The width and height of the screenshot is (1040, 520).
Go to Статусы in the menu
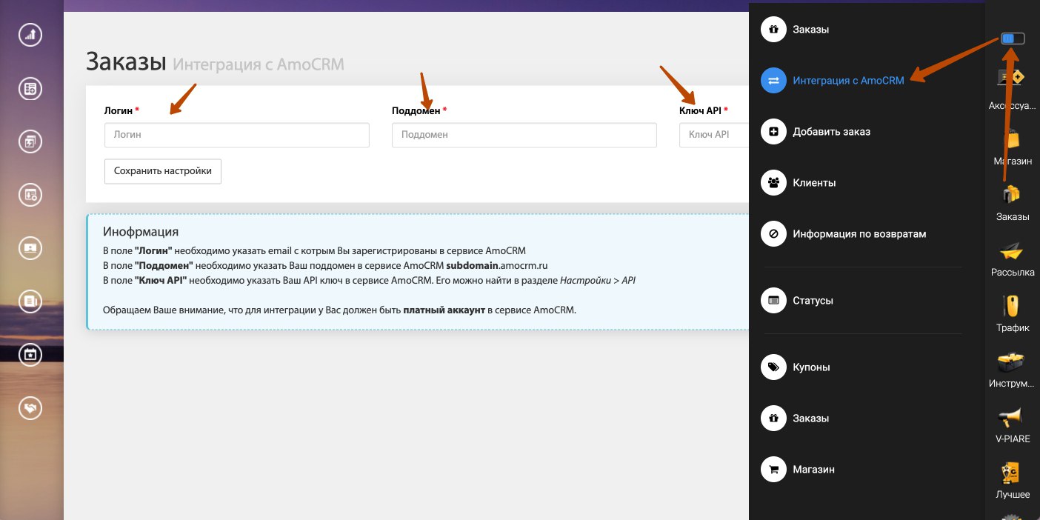(813, 301)
